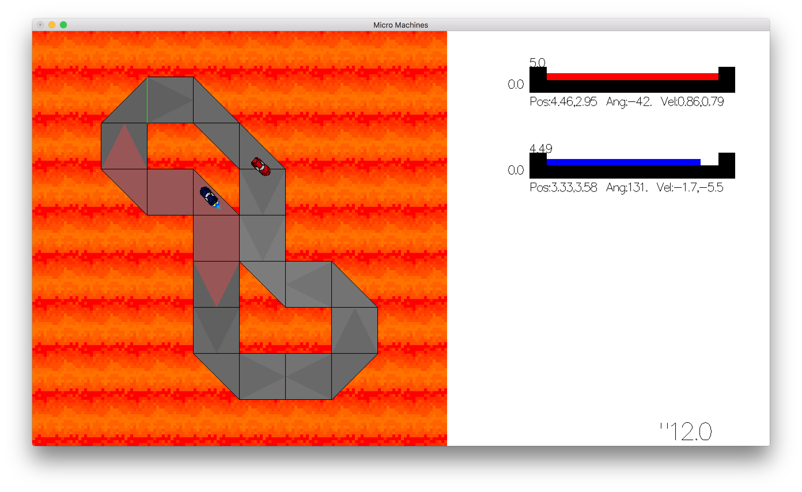This screenshot has height=492, width=802.
Task: Click the blue car on the track
Action: point(210,197)
